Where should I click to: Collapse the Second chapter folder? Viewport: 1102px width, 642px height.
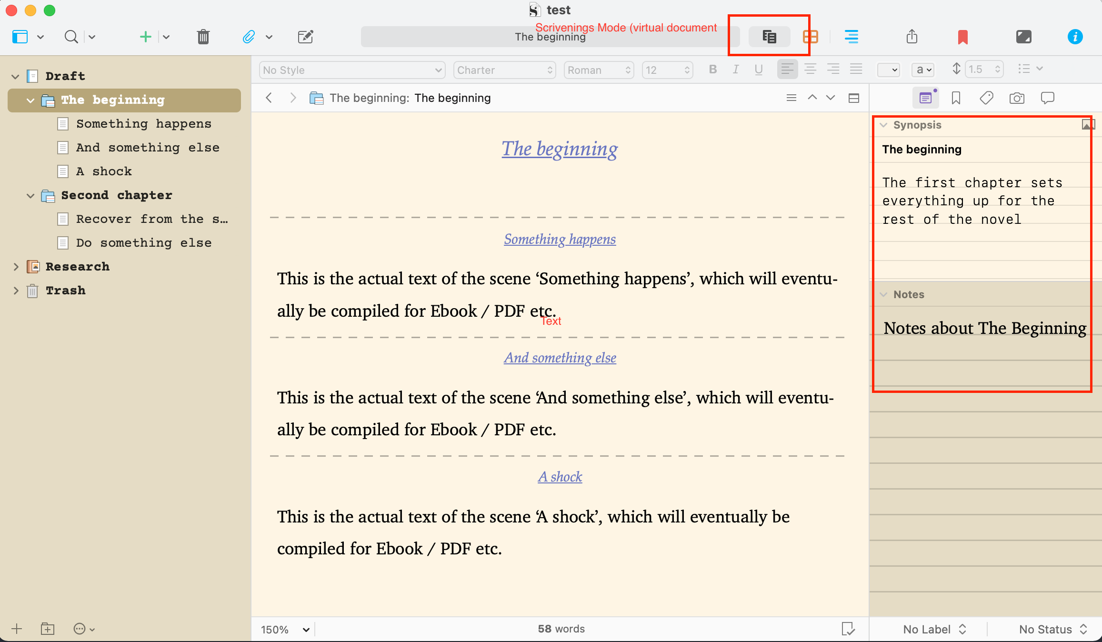(30, 195)
